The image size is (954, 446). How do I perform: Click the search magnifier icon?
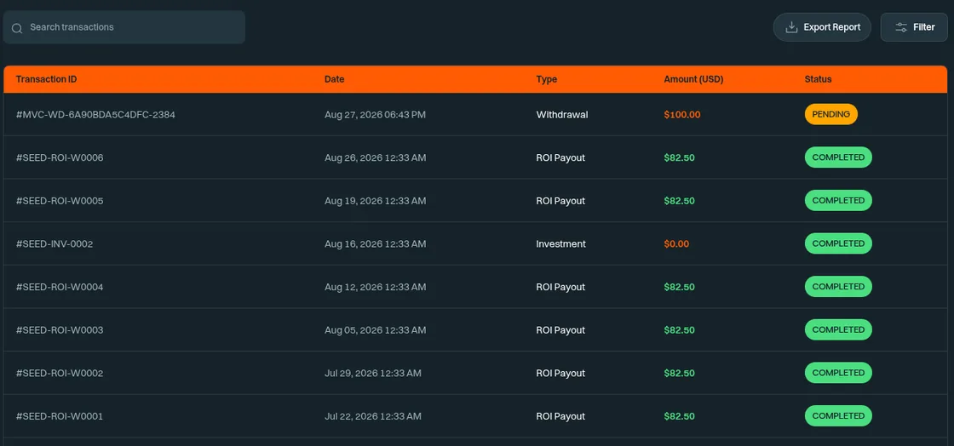coord(17,28)
